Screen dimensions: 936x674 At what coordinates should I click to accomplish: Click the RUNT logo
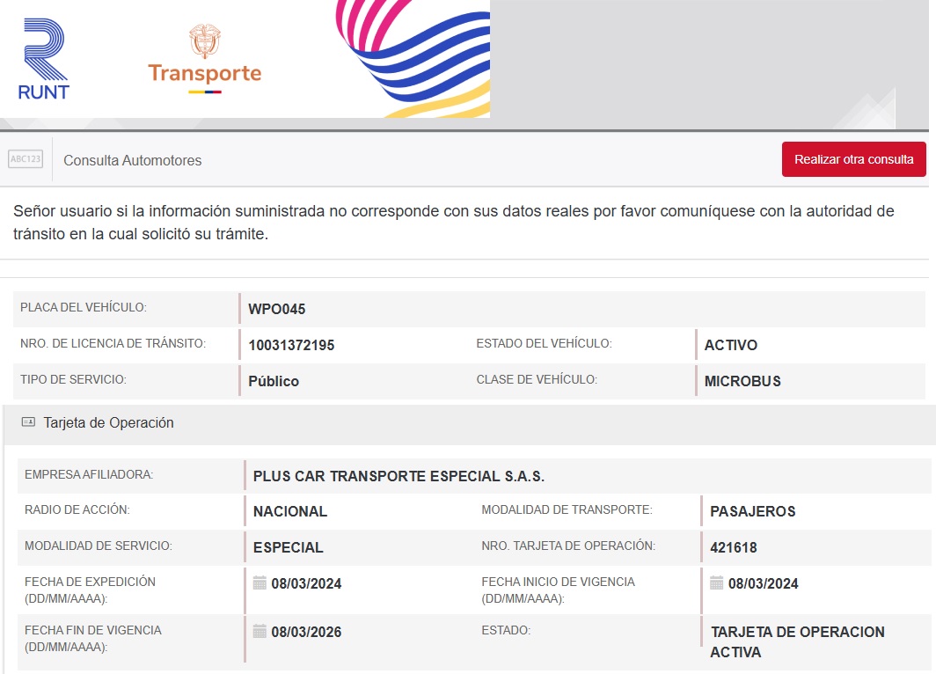coord(43,59)
